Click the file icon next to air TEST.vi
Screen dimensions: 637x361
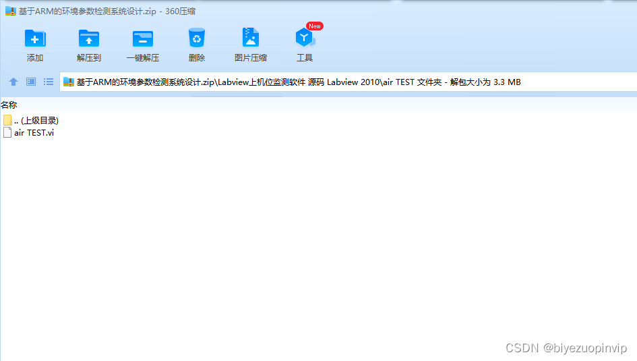7,132
